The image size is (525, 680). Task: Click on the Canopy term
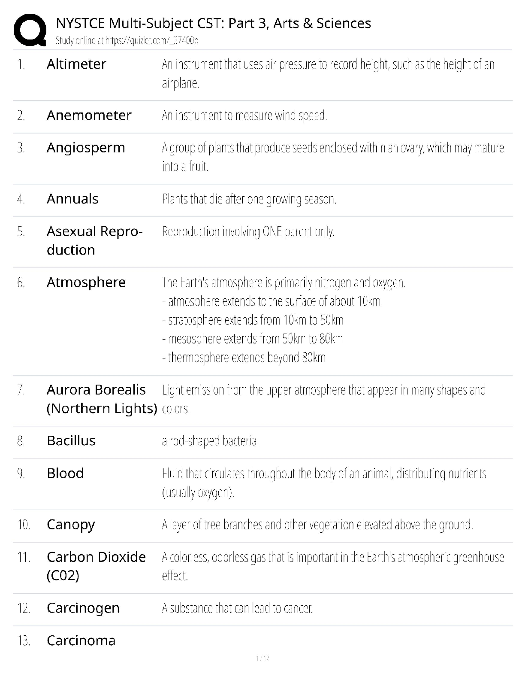tap(71, 525)
